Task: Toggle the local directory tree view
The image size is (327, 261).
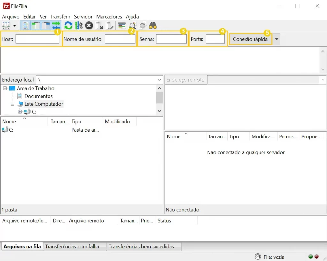Action: click(x=36, y=26)
